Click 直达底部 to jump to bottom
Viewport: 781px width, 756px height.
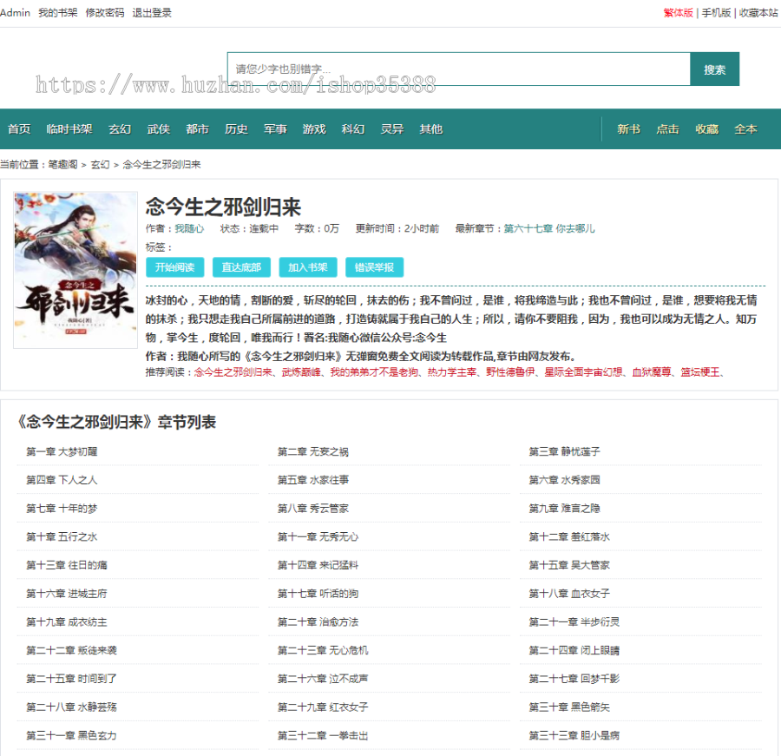pos(240,267)
